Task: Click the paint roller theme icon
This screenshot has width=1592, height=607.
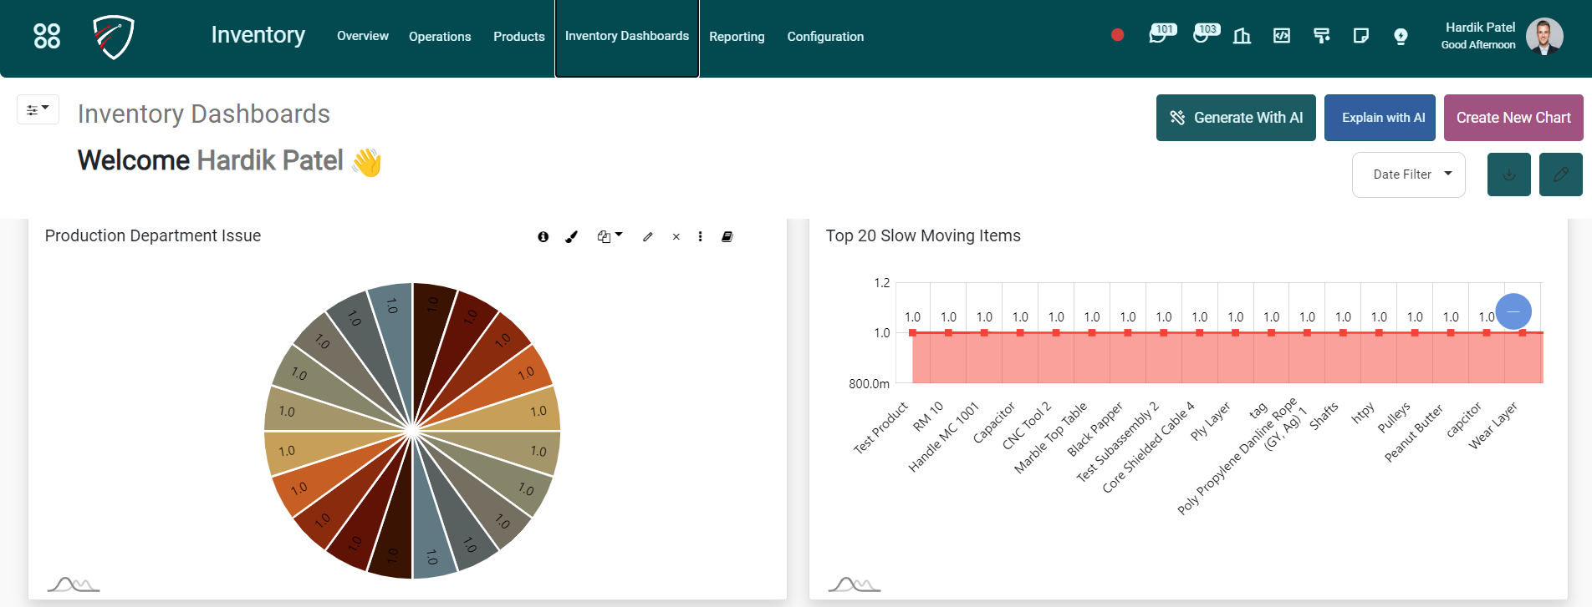Action: pyautogui.click(x=1322, y=36)
